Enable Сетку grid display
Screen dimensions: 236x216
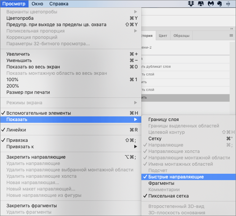tap(189, 139)
